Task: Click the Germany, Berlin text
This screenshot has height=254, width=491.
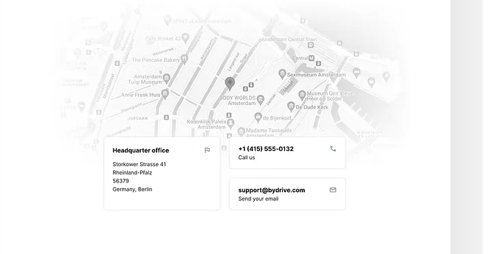Action: (132, 189)
